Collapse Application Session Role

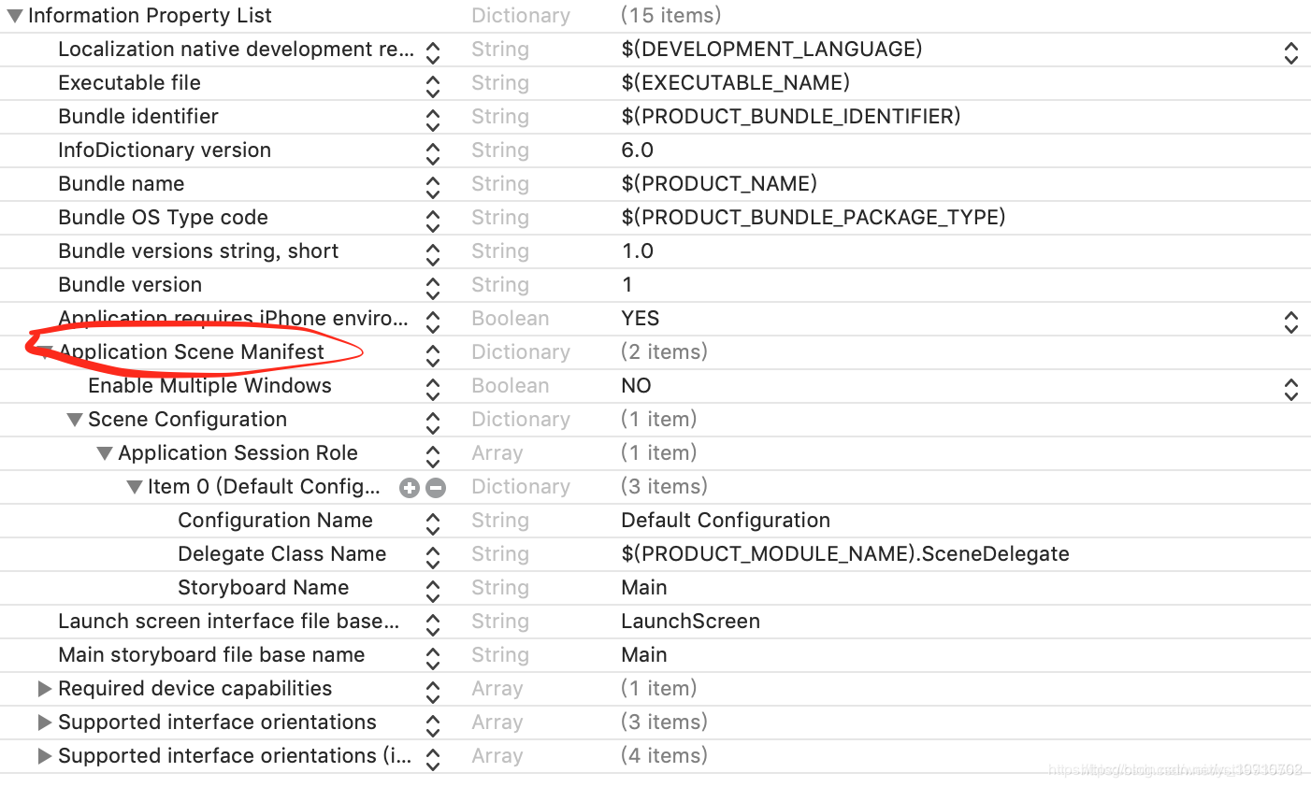[105, 452]
